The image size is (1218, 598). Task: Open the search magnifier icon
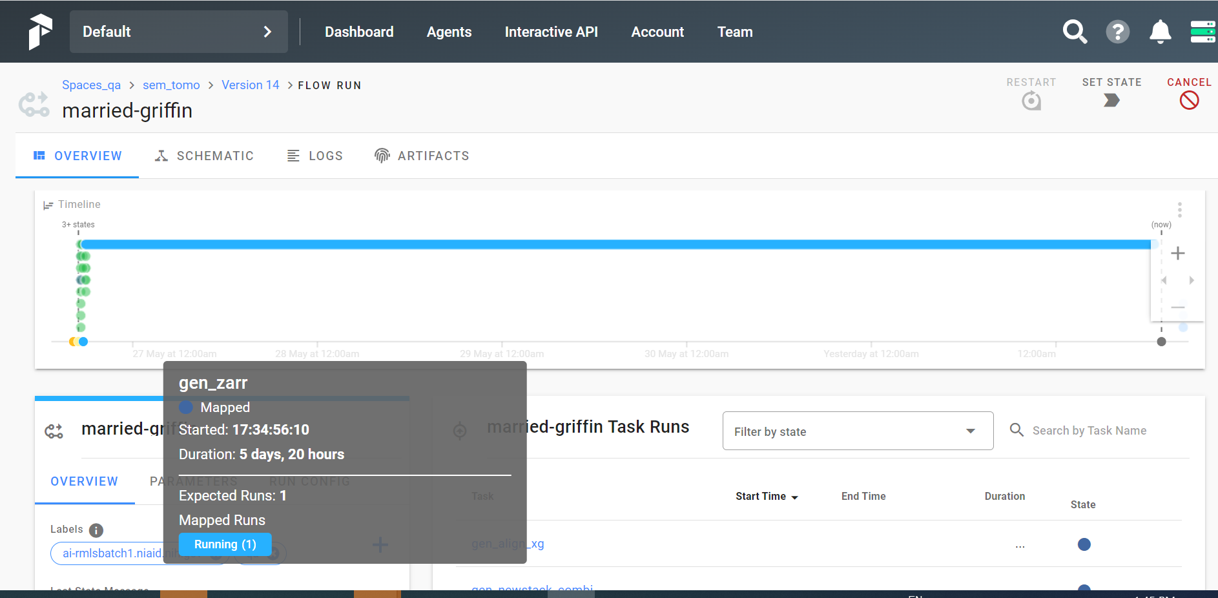pos(1075,31)
